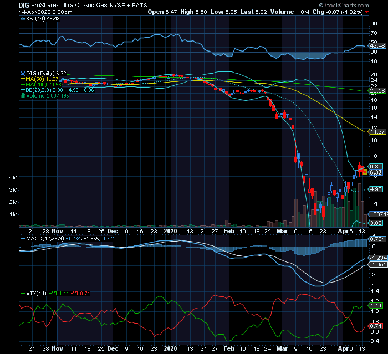
Task: Click the Low 6.25 value
Action: pyautogui.click(x=223, y=12)
